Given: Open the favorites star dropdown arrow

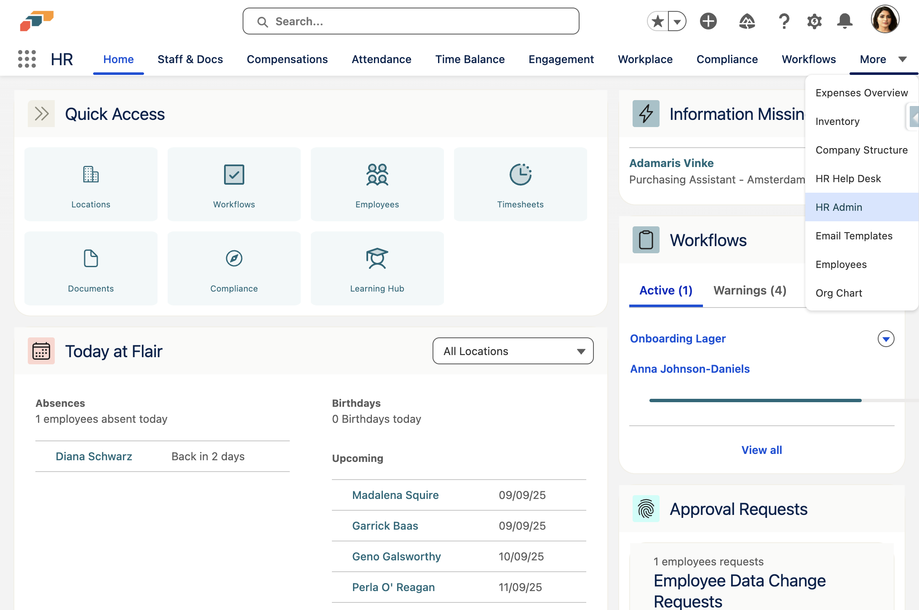Looking at the screenshot, I should pyautogui.click(x=677, y=21).
